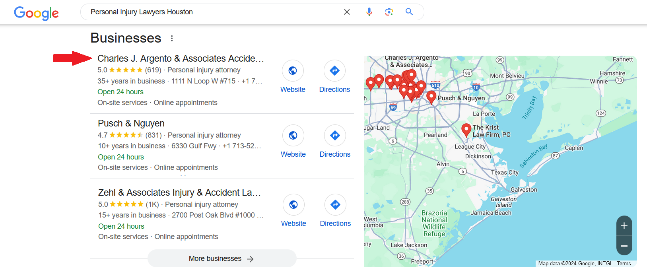Image resolution: width=647 pixels, height=278 pixels.
Task: Click Zehl & Associates (1K) rating
Action: 128,204
